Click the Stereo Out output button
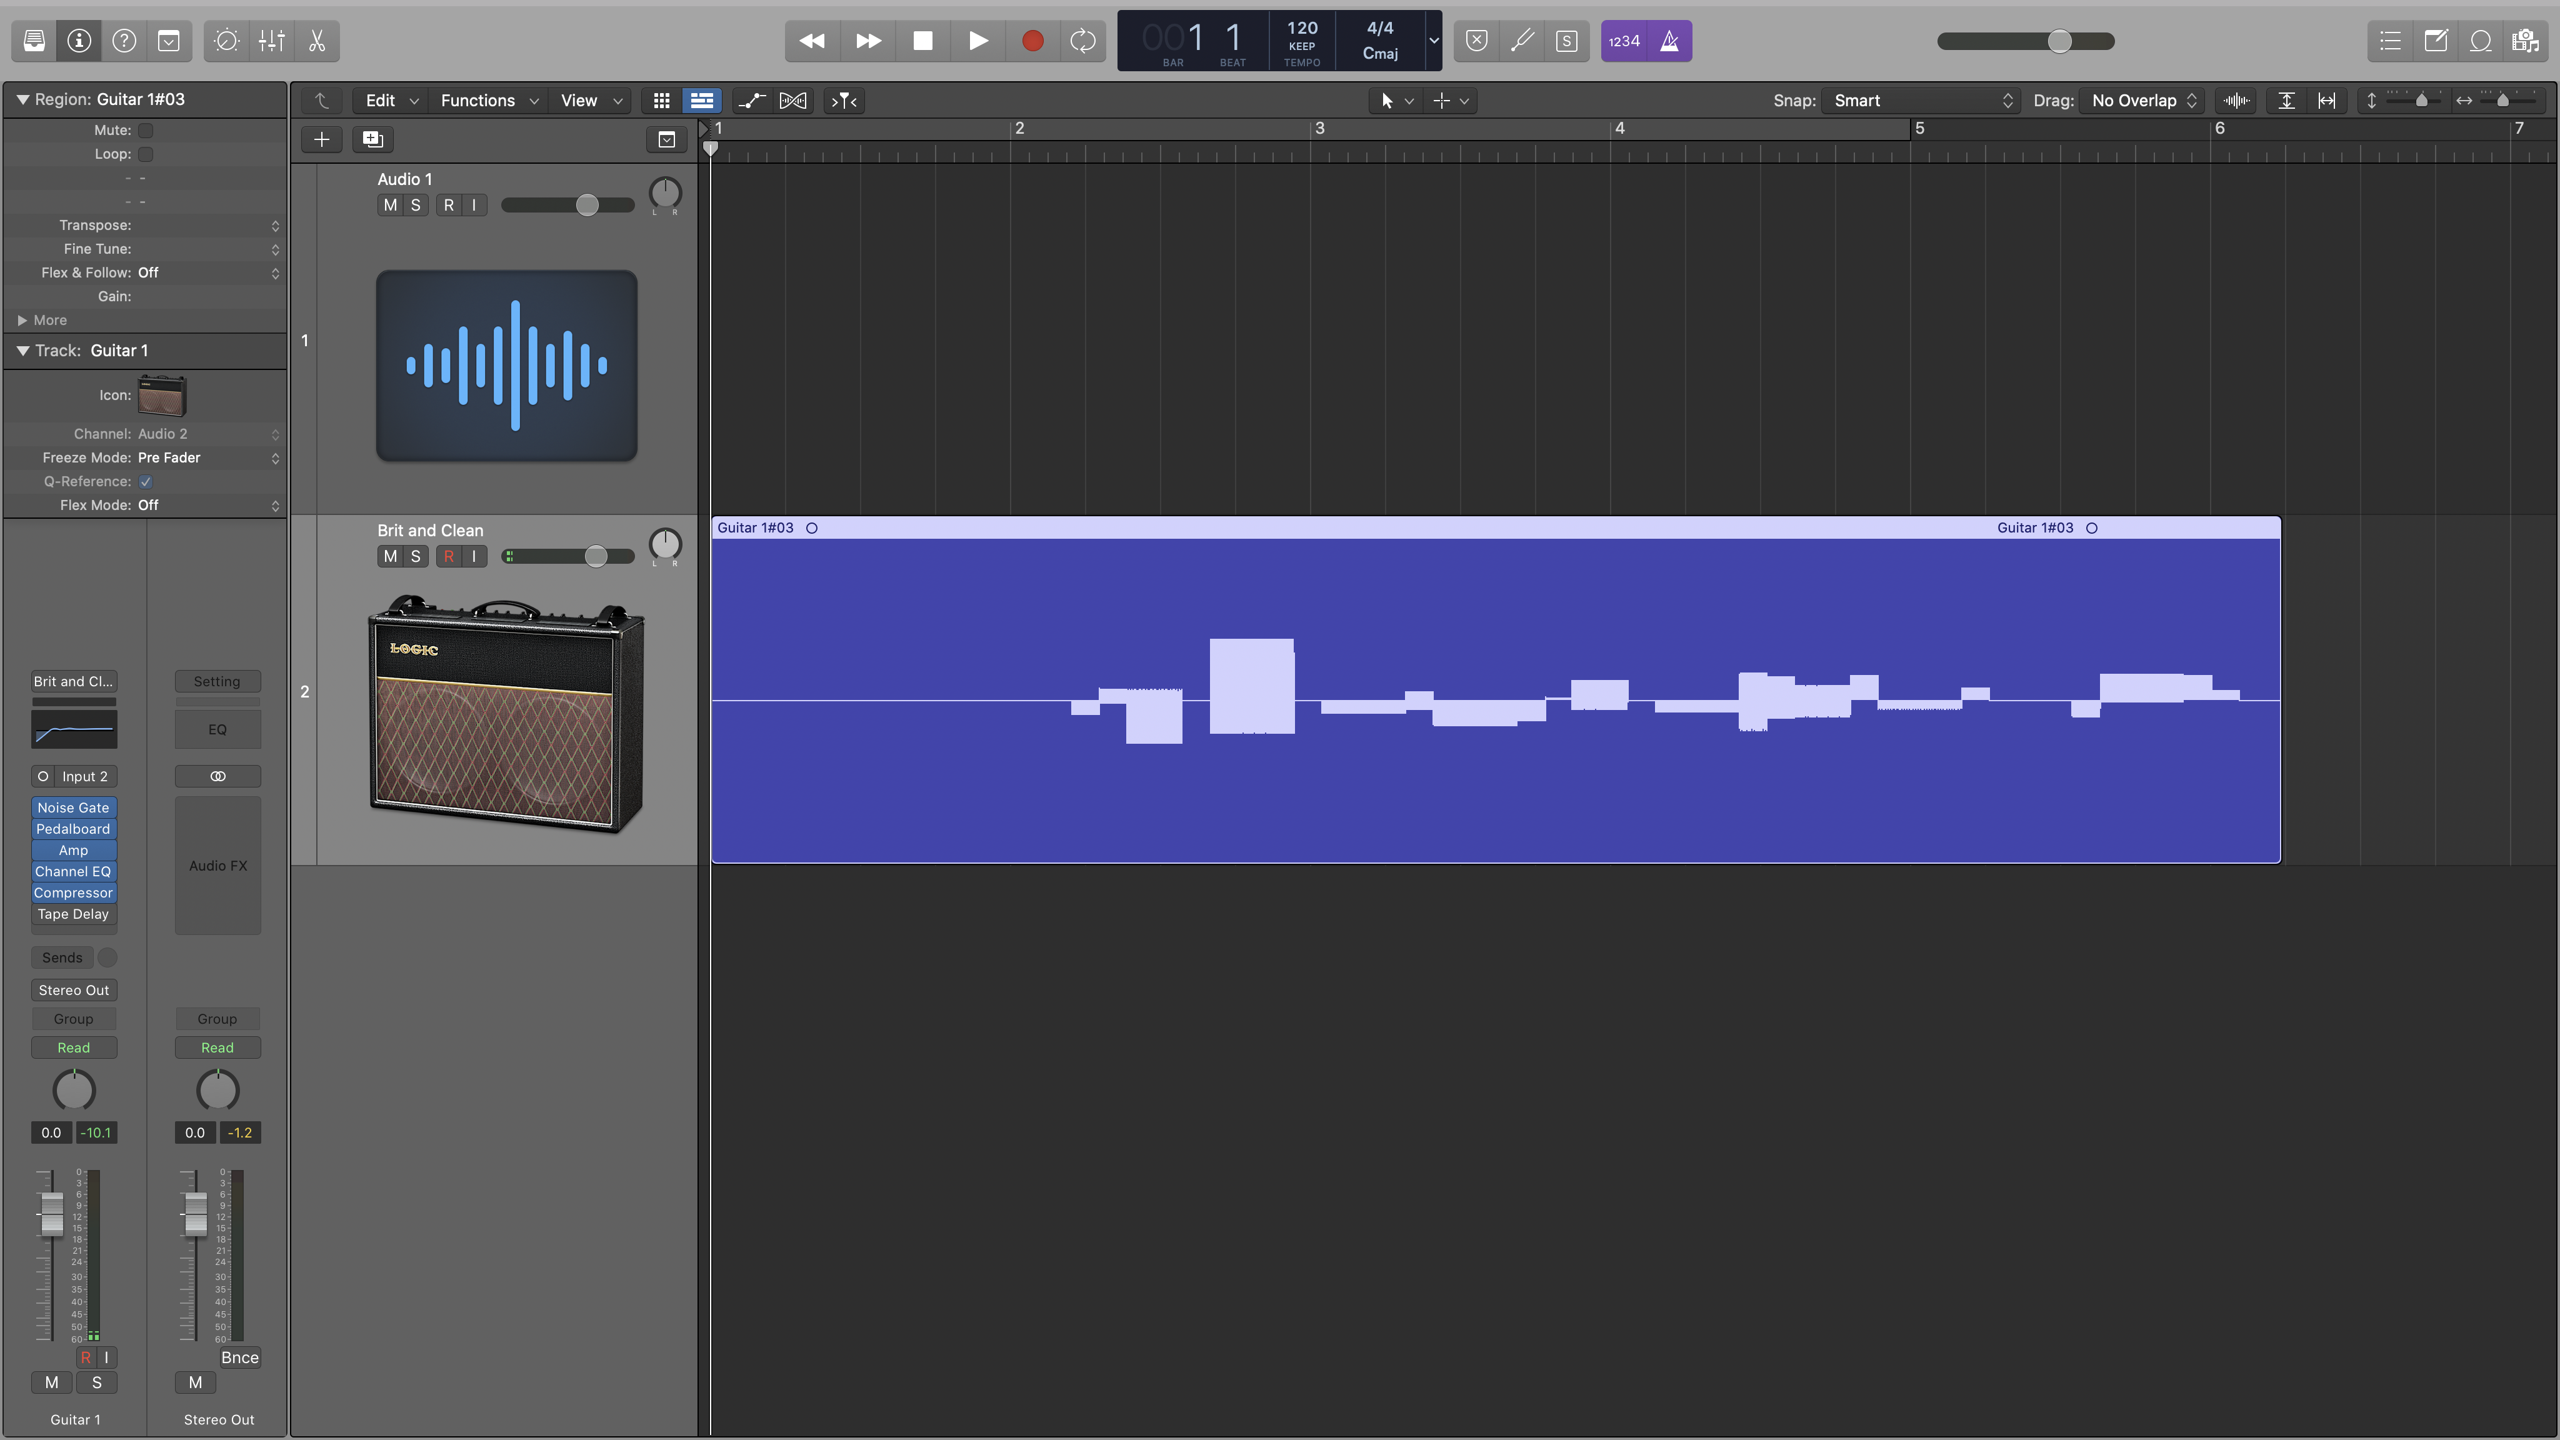Image resolution: width=2560 pixels, height=1440 pixels. (74, 990)
